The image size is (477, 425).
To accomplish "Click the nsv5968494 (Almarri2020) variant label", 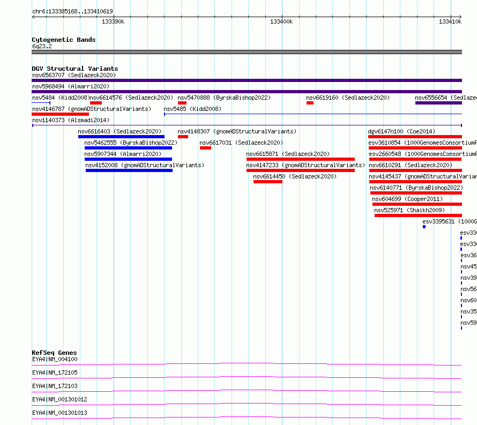I will (71, 86).
